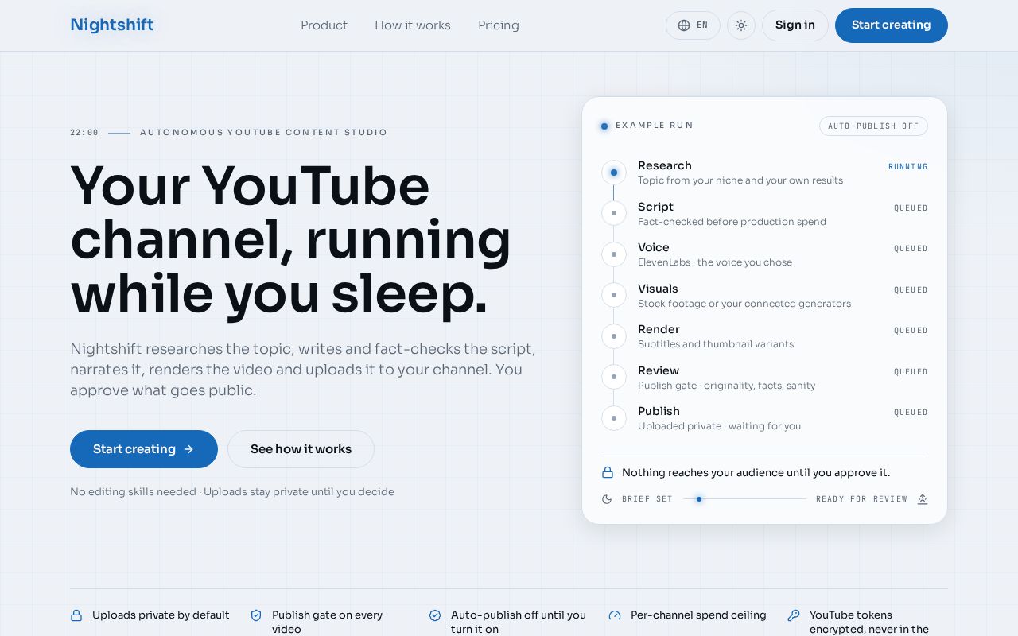Click 'Publish gate · originality, facts, sanity' text
This screenshot has height=636, width=1018.
(x=726, y=386)
